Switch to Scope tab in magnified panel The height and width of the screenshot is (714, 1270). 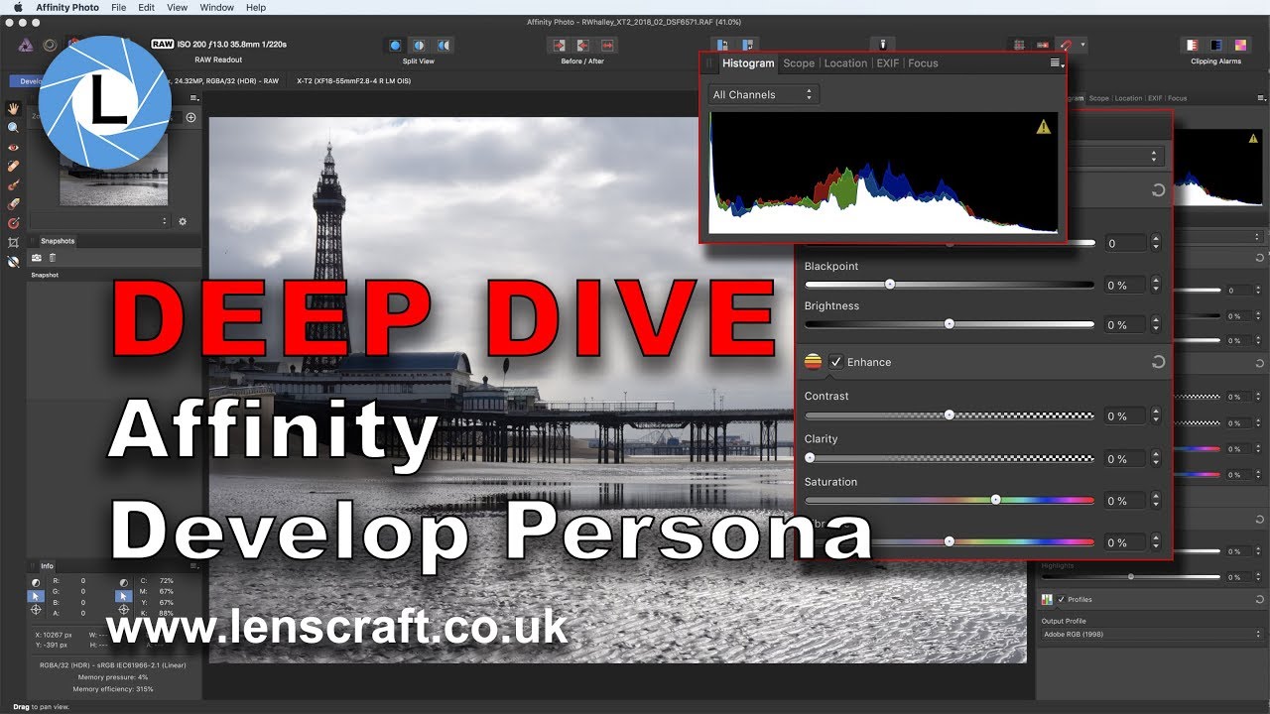click(x=799, y=63)
